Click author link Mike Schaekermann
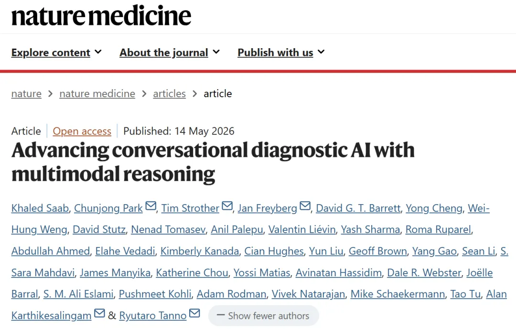Screen dimensions: 516x329 point(398,294)
